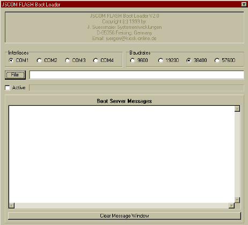Image resolution: width=248 pixels, height=225 pixels.
Task: Close the JSCOM FLASH Boot Loader window
Action: [244, 4]
